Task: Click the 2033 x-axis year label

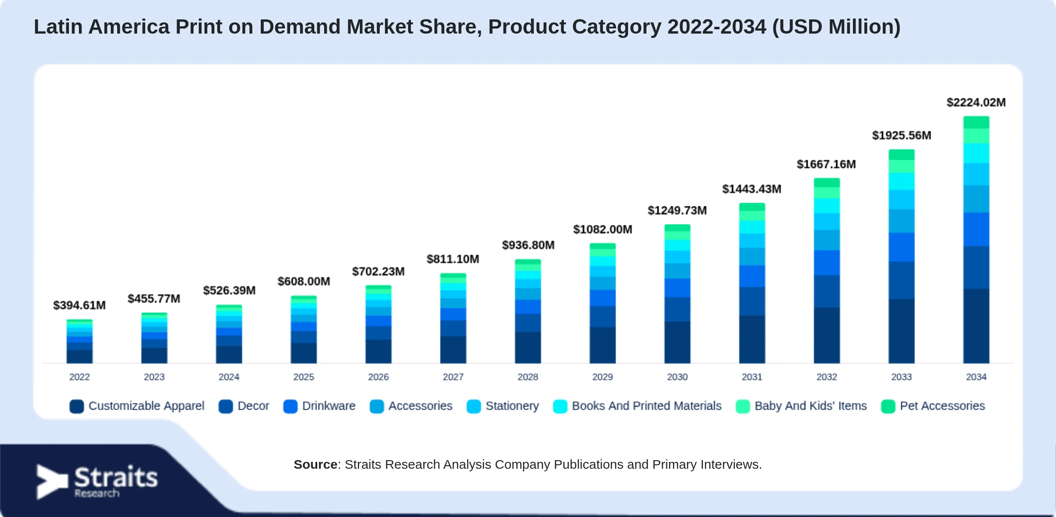Action: coord(902,377)
